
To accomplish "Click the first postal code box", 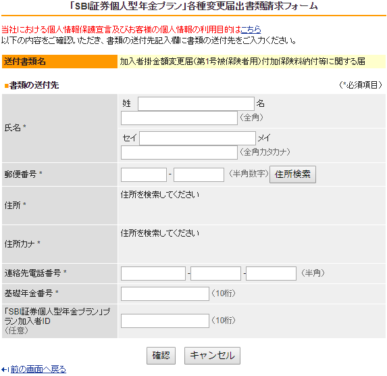I will [144, 174].
